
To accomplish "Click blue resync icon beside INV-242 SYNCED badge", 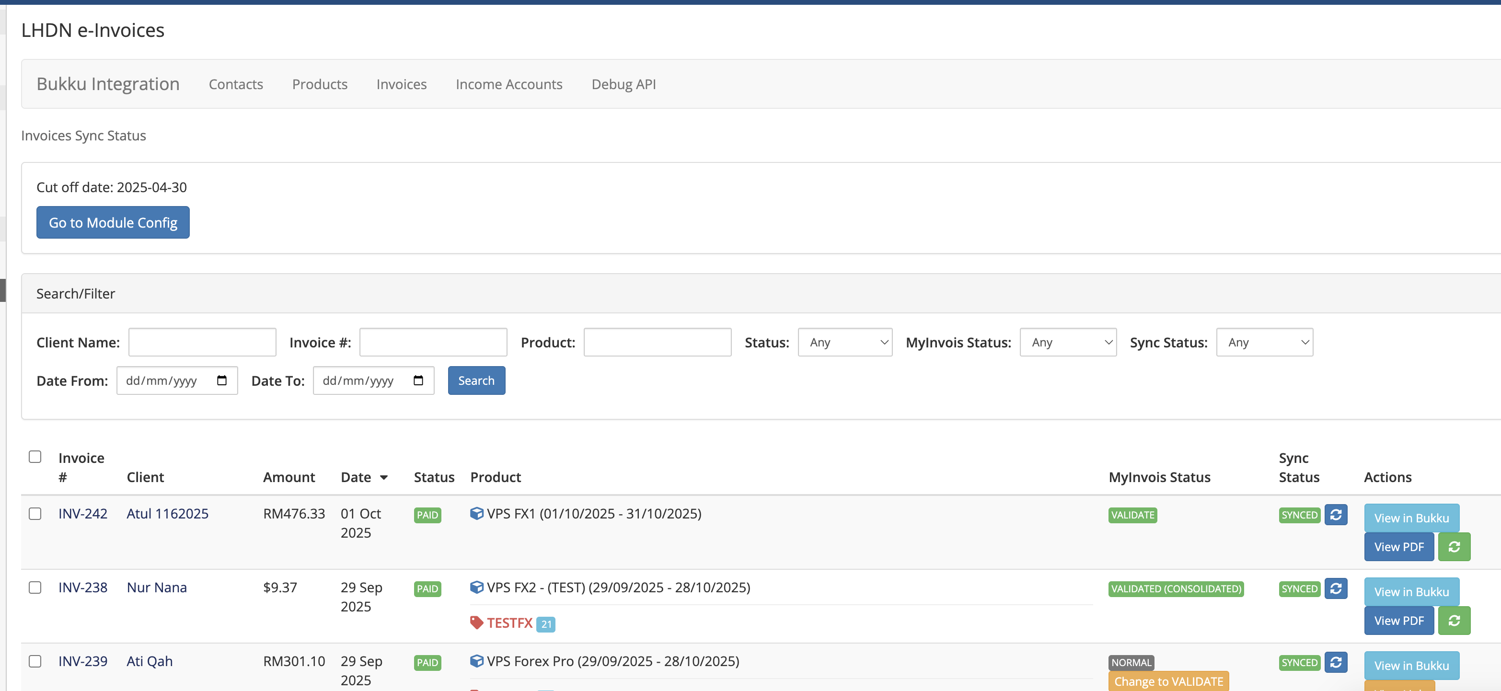I will tap(1336, 515).
